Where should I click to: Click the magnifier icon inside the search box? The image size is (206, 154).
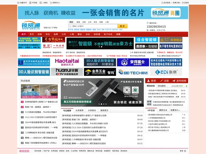point(71,26)
